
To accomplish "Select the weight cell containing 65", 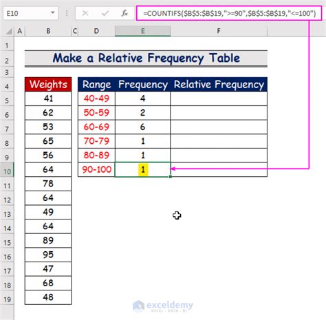I will coord(48,141).
